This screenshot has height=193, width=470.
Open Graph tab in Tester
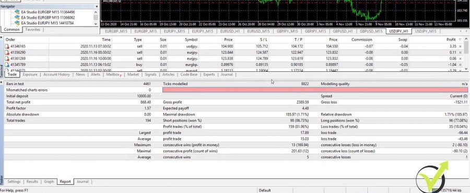click(x=49, y=182)
